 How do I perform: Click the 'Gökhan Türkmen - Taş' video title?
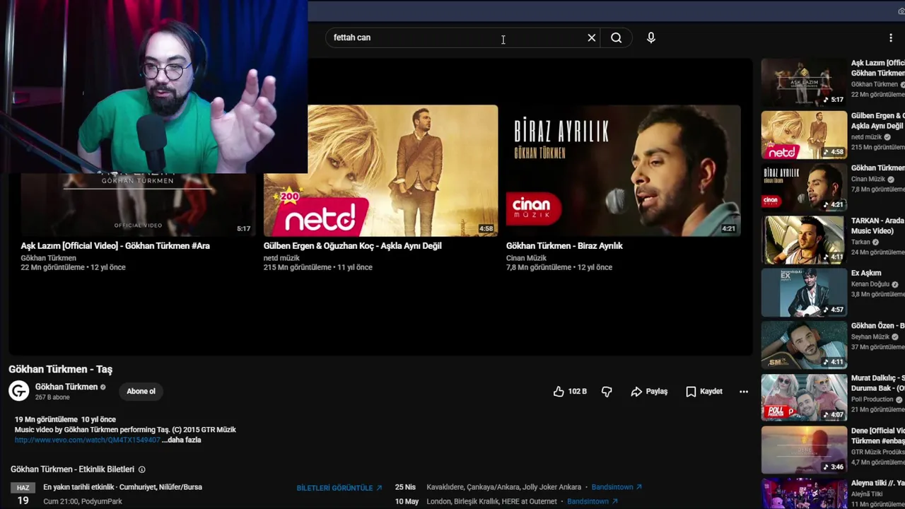pyautogui.click(x=60, y=369)
